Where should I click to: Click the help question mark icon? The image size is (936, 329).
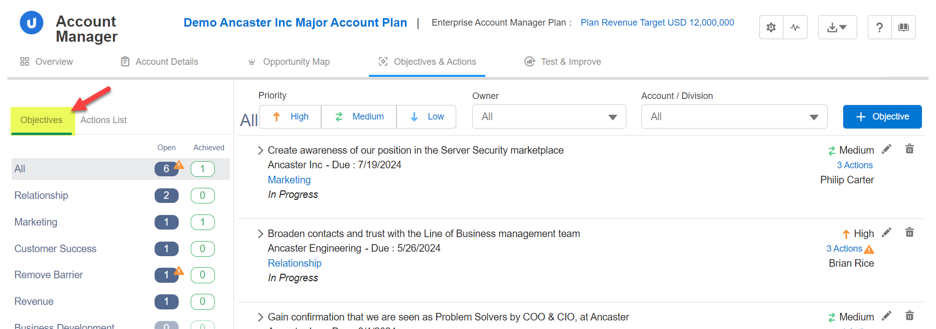click(879, 27)
